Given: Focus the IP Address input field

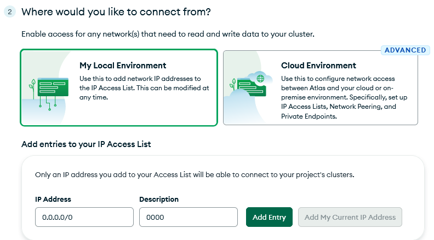Looking at the screenshot, I should [84, 217].
